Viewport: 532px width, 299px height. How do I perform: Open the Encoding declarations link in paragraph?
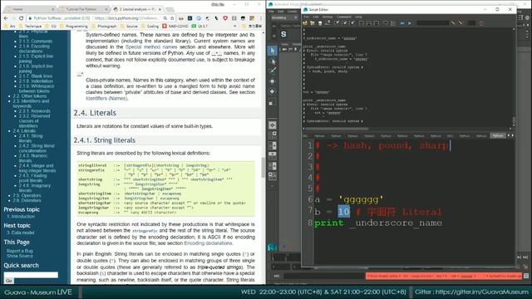coord(208,243)
